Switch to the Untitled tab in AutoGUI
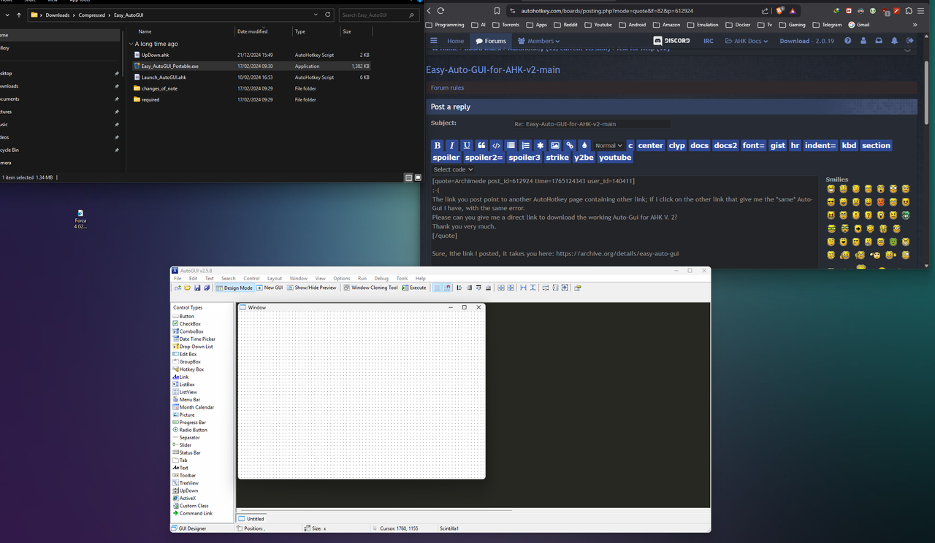Viewport: 935px width, 543px height. (x=251, y=519)
